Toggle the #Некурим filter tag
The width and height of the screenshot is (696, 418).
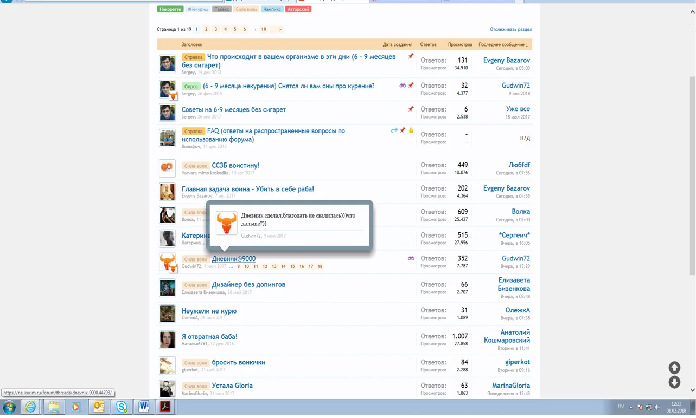[x=197, y=9]
